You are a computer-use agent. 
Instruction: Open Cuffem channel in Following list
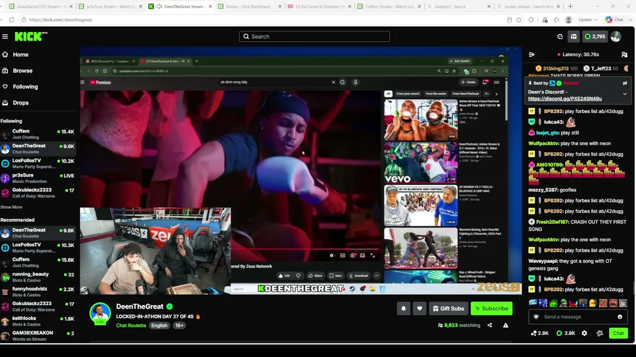(38, 134)
